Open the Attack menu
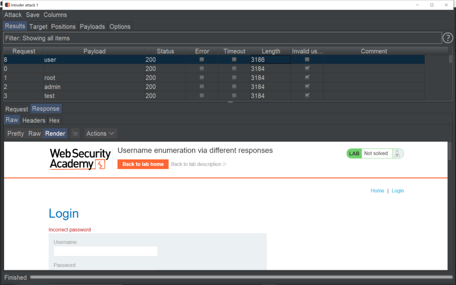The height and width of the screenshot is (285, 456). tap(13, 15)
